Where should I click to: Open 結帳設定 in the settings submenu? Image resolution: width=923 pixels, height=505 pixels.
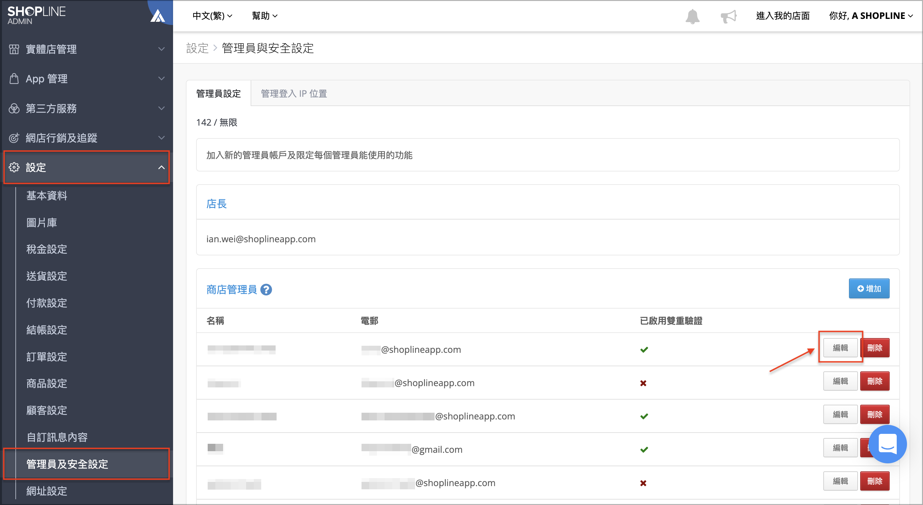[x=47, y=330]
